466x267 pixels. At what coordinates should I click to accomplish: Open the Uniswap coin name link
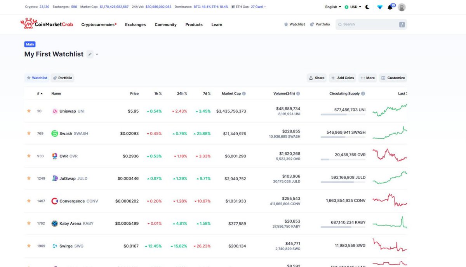pos(68,111)
